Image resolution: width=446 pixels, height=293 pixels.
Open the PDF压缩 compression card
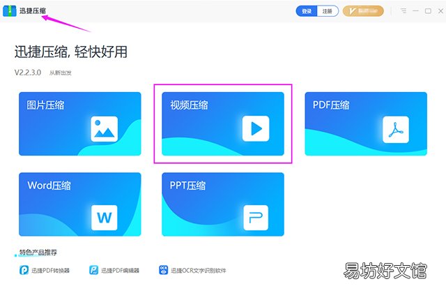click(x=366, y=123)
